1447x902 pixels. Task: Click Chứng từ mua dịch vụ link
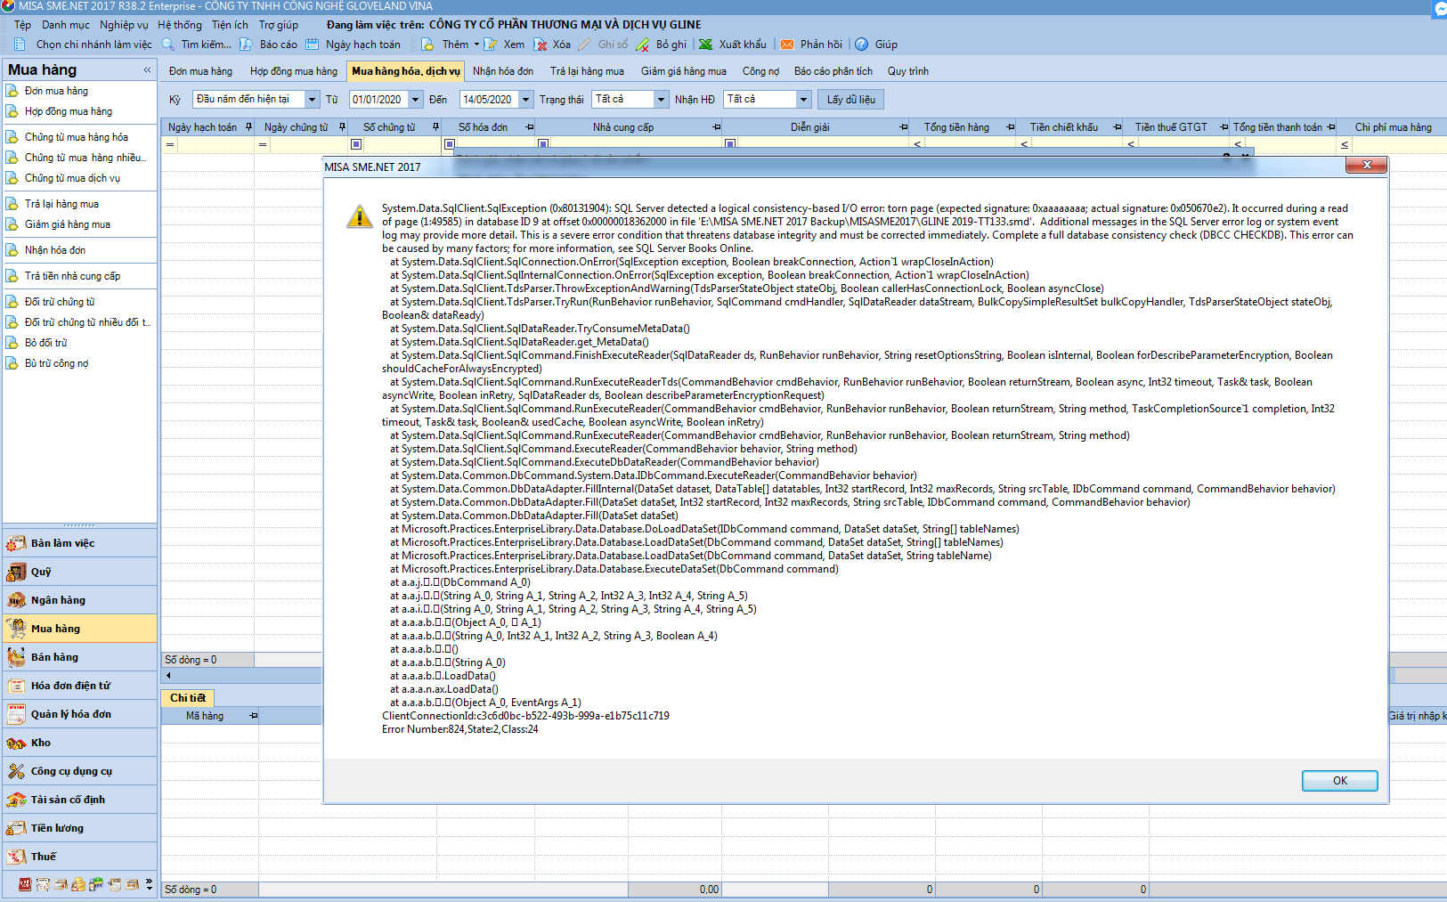(x=72, y=178)
